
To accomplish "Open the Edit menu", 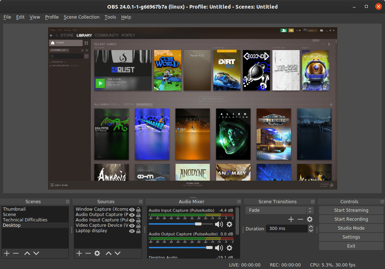I will click(x=20, y=17).
